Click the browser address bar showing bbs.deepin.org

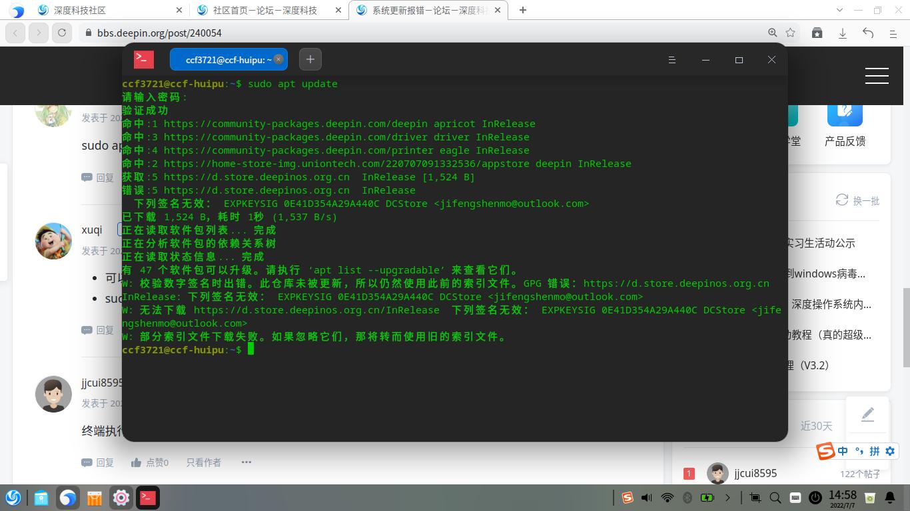click(158, 32)
